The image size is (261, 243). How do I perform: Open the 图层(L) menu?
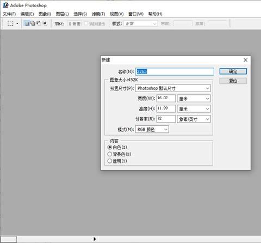click(62, 14)
